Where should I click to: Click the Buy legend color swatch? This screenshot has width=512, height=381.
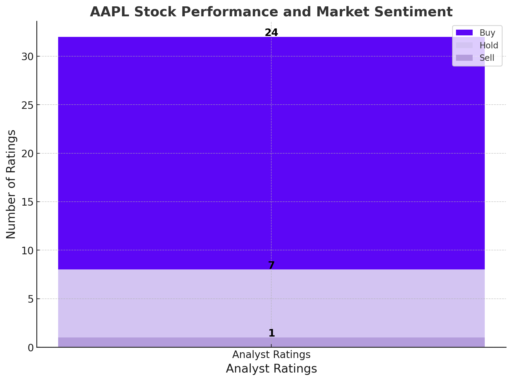click(464, 33)
